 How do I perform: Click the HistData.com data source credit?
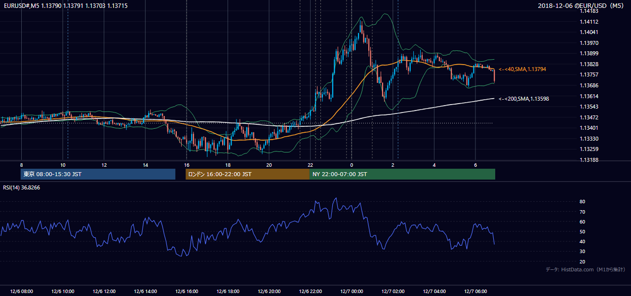click(585, 269)
